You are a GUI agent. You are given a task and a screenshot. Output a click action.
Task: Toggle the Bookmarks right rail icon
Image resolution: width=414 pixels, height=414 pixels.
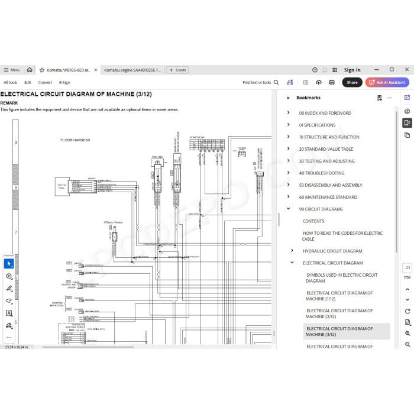click(407, 123)
